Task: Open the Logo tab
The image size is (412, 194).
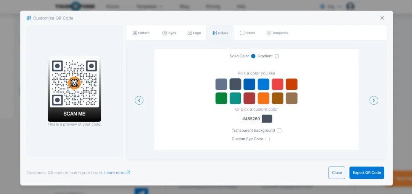Action: (x=194, y=33)
